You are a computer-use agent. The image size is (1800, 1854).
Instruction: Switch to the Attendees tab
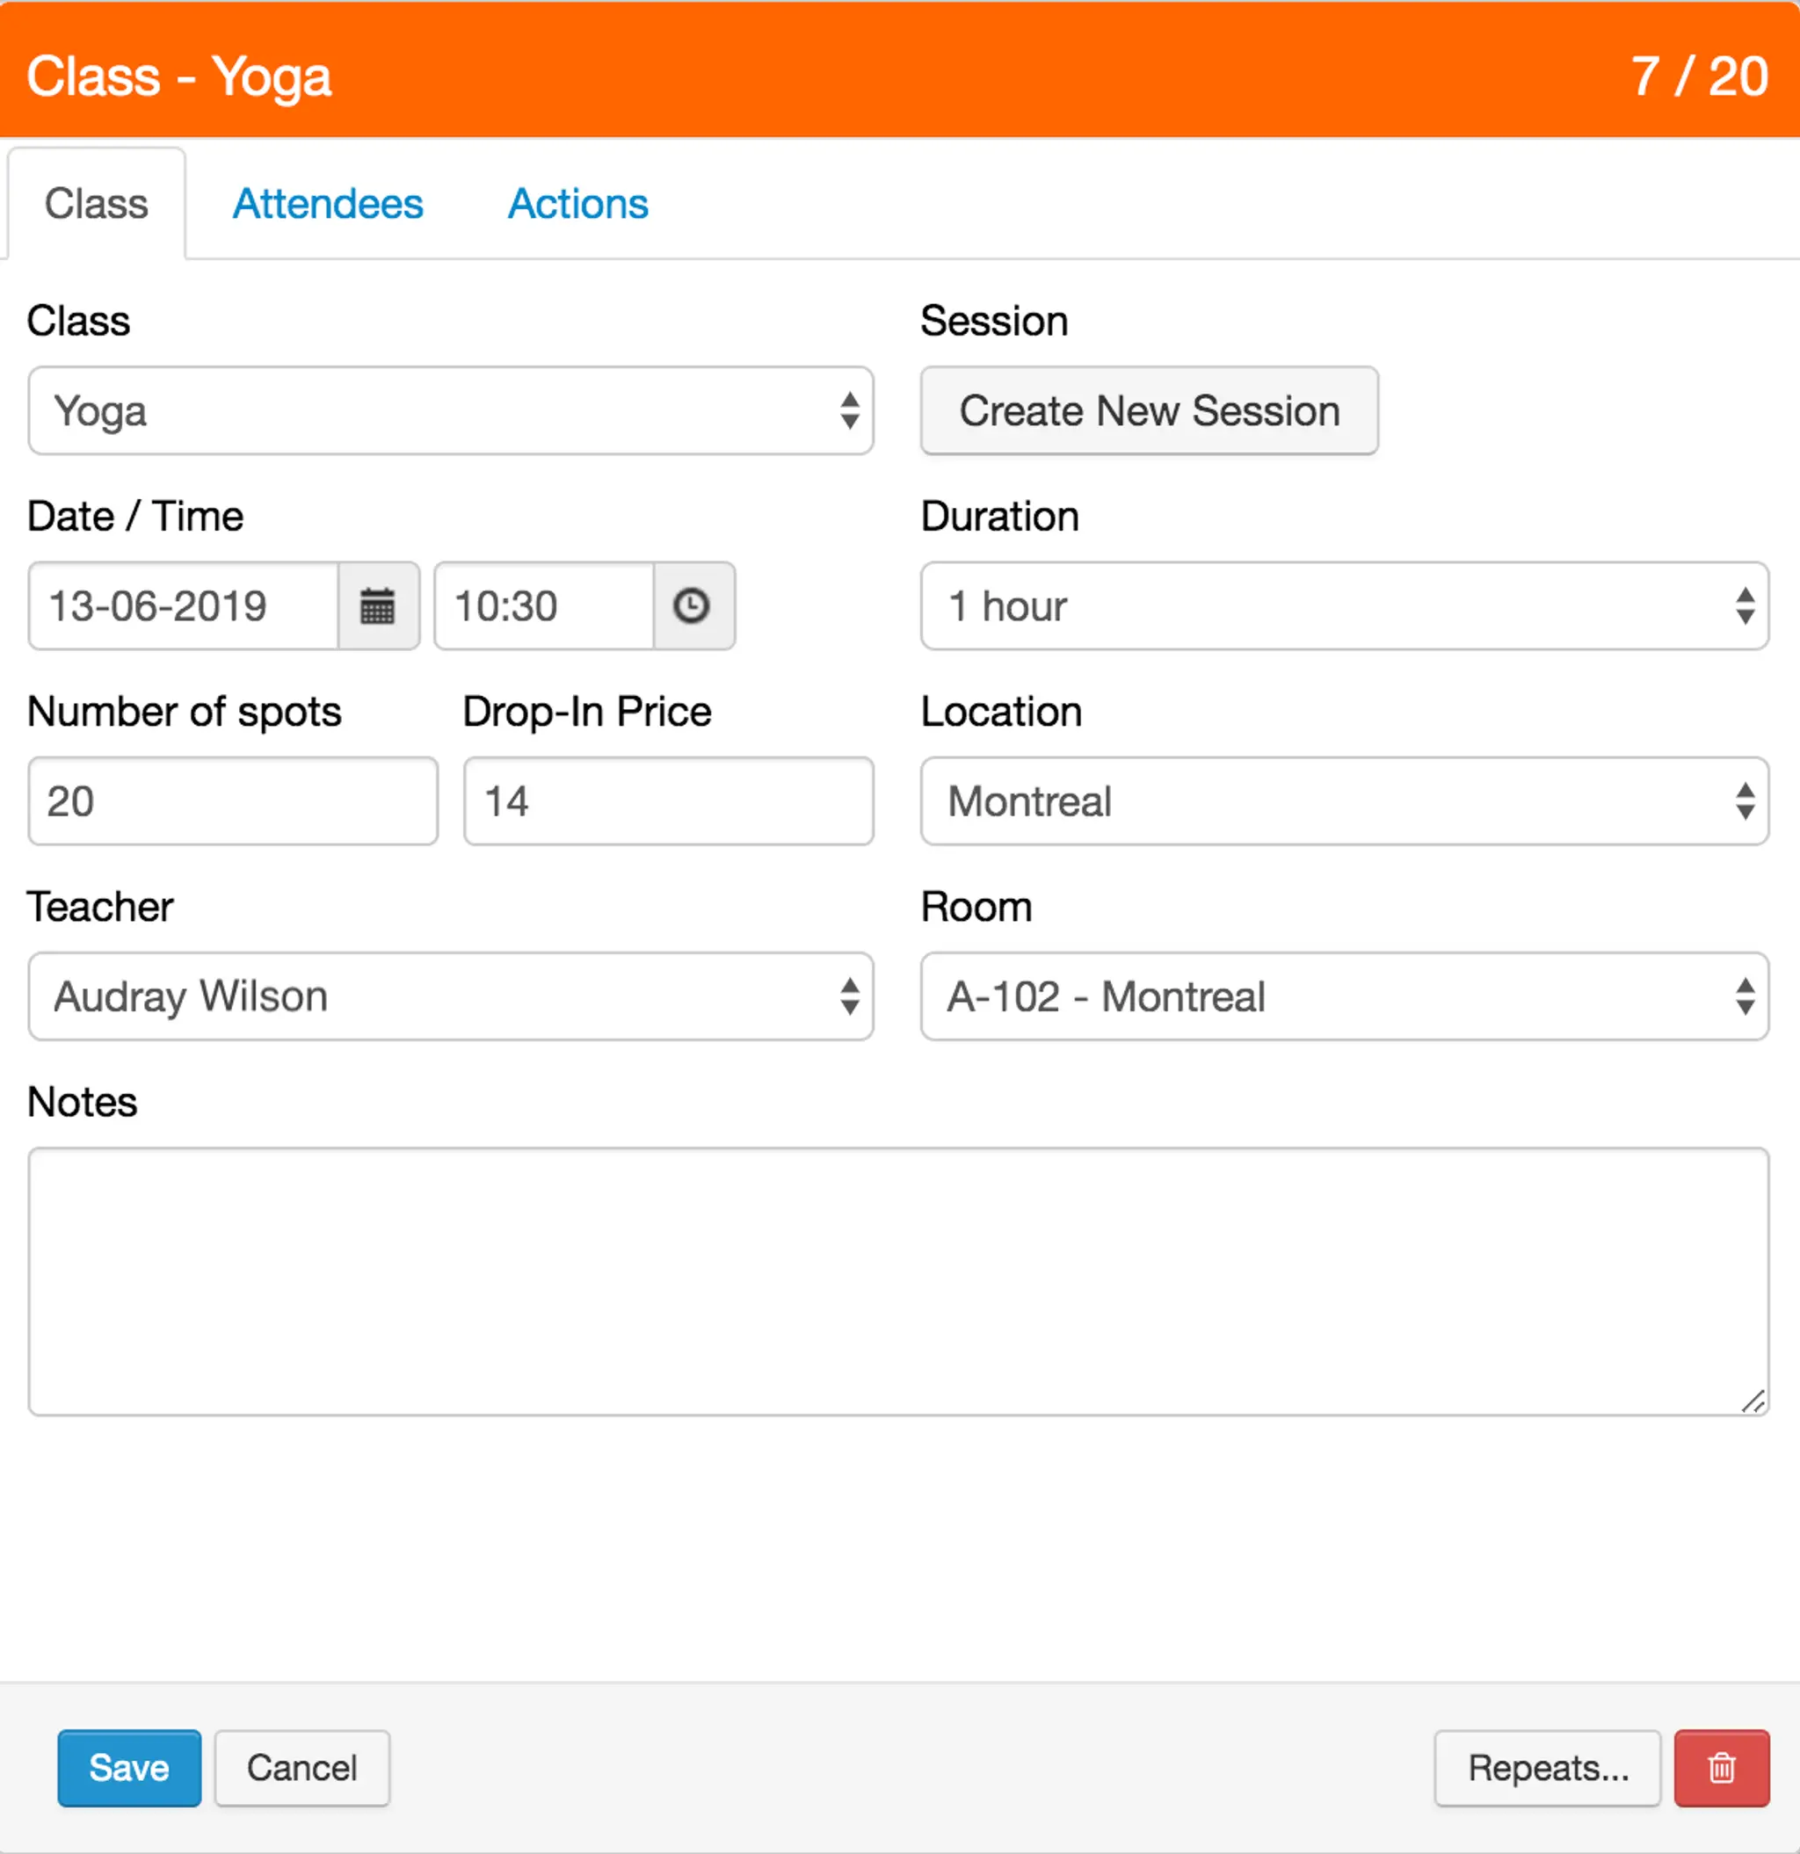click(328, 205)
